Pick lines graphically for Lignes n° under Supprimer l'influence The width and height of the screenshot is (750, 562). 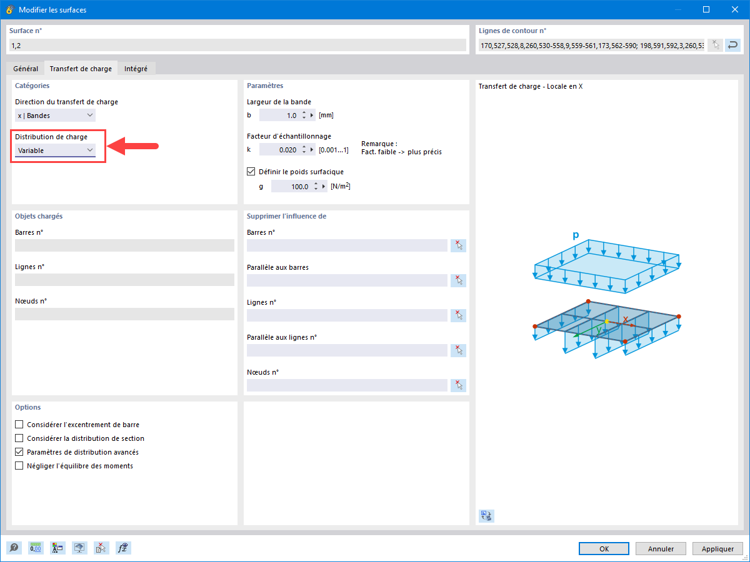click(x=458, y=315)
